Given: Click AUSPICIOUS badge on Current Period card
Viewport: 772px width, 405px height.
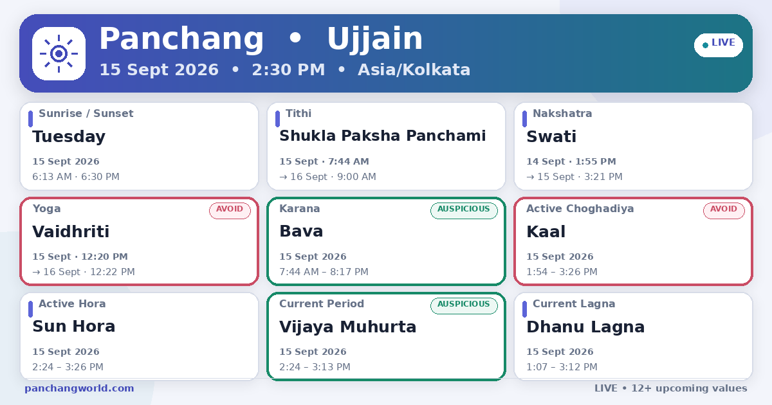Looking at the screenshot, I should click(464, 305).
